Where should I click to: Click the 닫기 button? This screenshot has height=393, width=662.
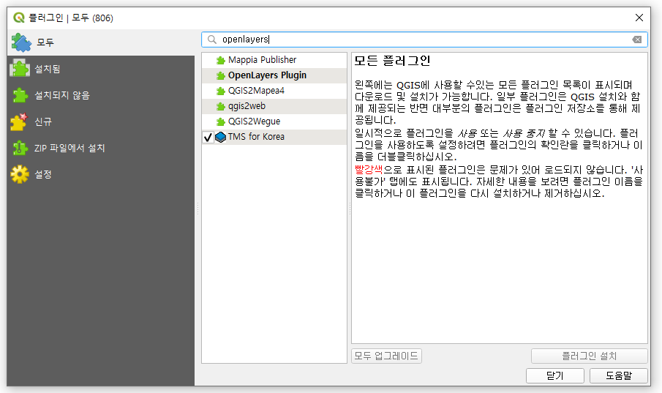[554, 375]
